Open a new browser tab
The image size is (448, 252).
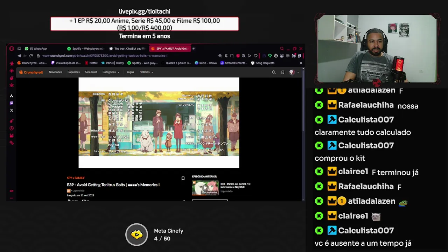pos(193,49)
